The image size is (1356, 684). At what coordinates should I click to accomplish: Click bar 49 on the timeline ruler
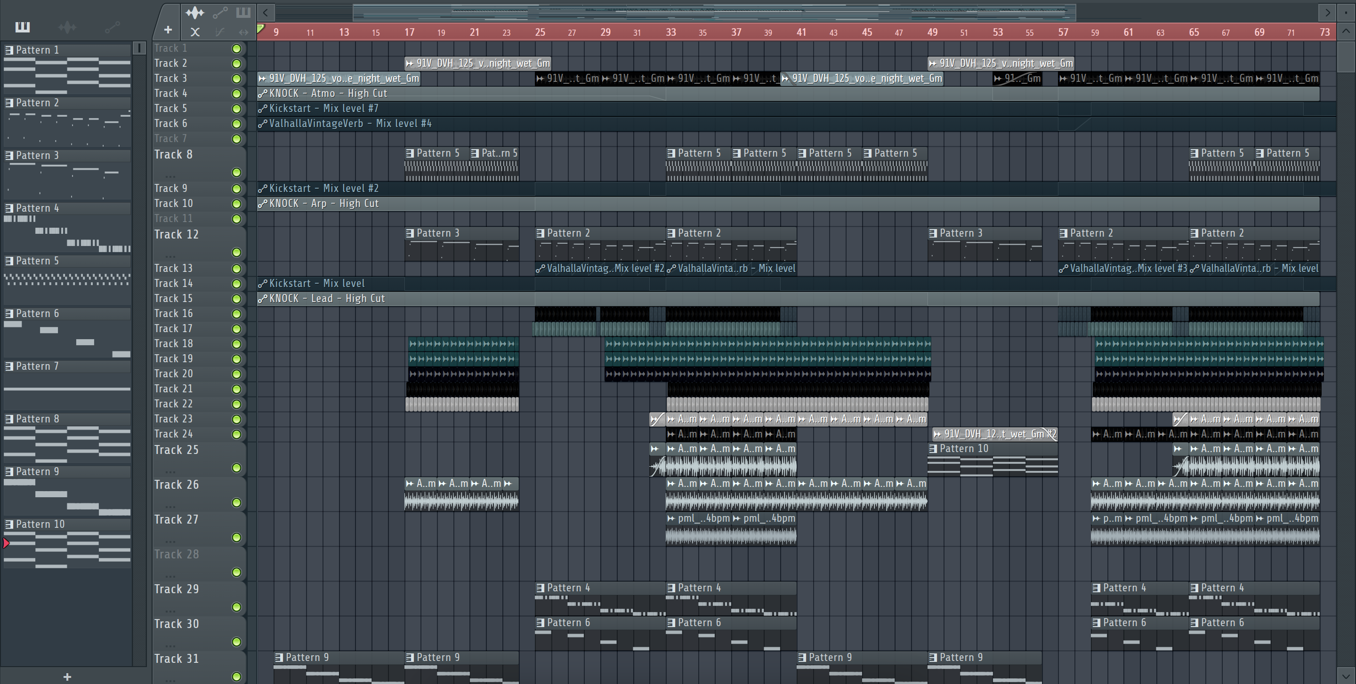(932, 32)
